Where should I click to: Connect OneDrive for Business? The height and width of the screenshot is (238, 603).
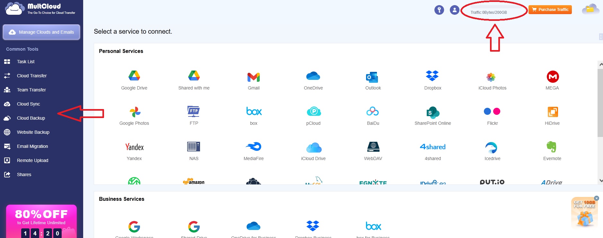pyautogui.click(x=254, y=229)
